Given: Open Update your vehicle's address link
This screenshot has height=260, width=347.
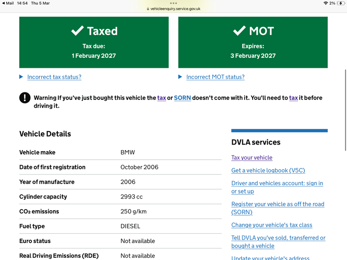Looking at the screenshot, I should [x=270, y=258].
